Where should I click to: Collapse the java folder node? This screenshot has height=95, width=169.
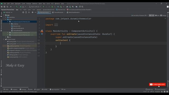click(x=6, y=20)
